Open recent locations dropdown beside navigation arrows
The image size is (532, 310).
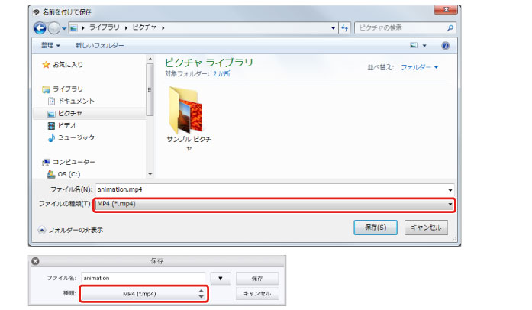[64, 28]
